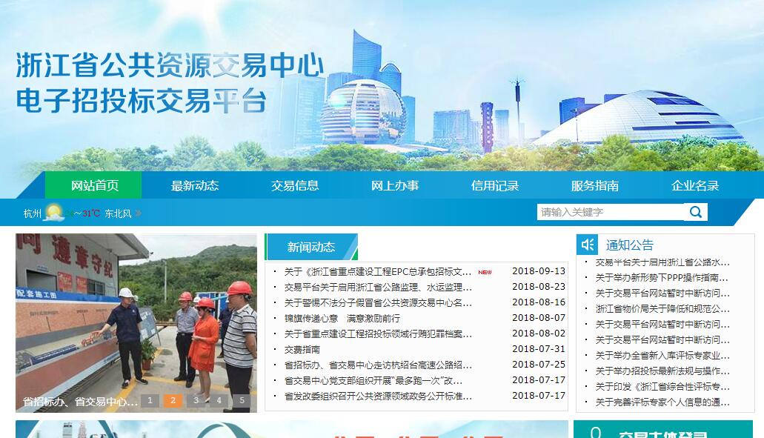
Task: Click header title 浙江省公共资源交易中心
Action: (x=170, y=64)
